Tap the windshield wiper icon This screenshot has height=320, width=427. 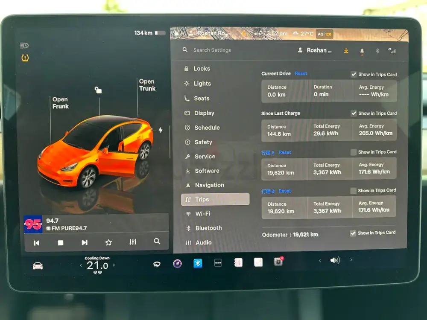(x=157, y=264)
